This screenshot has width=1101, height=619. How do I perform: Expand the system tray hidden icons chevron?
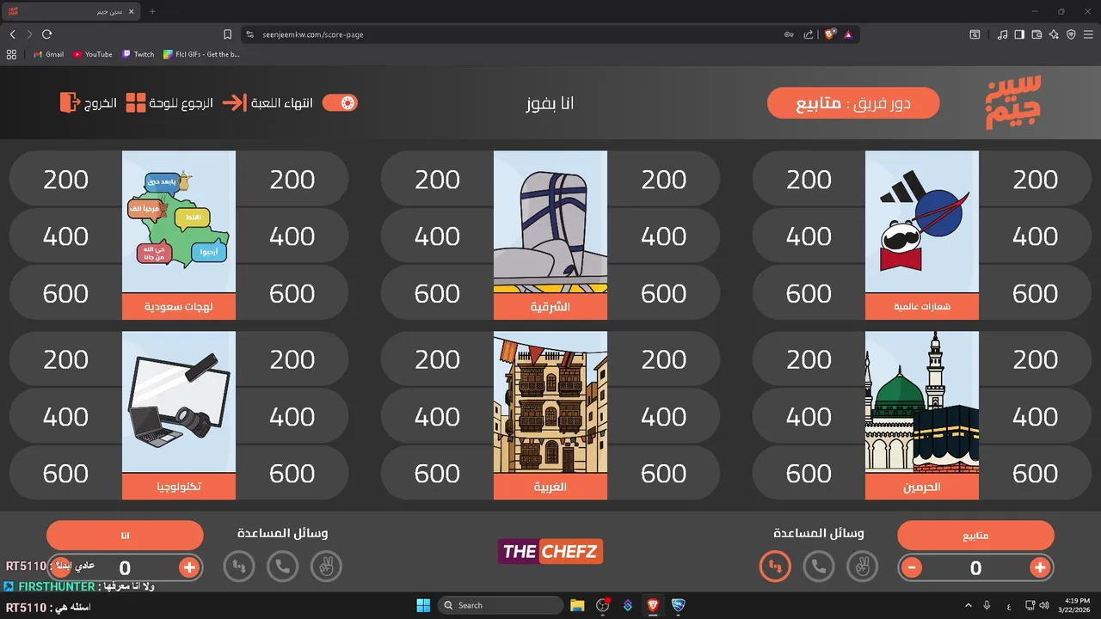click(x=969, y=605)
